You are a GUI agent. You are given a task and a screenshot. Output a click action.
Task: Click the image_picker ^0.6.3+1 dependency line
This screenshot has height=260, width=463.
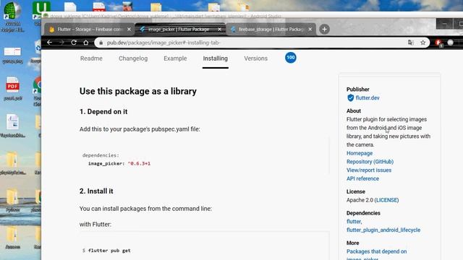pos(119,164)
